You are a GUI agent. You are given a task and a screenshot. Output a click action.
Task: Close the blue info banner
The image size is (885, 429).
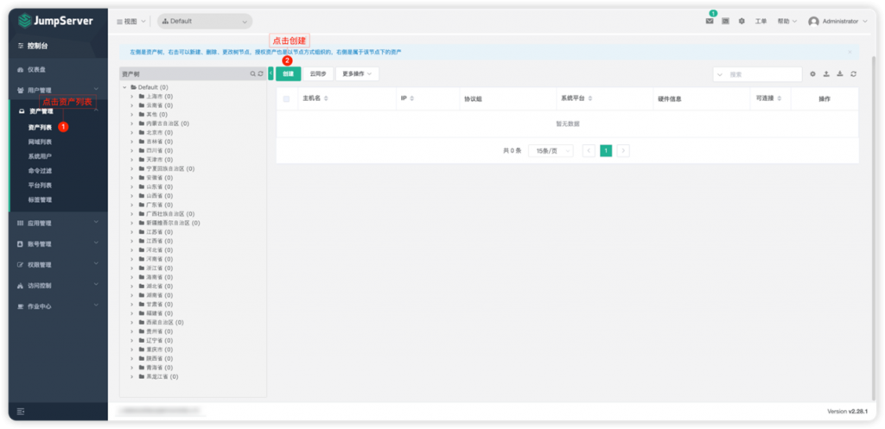[850, 52]
